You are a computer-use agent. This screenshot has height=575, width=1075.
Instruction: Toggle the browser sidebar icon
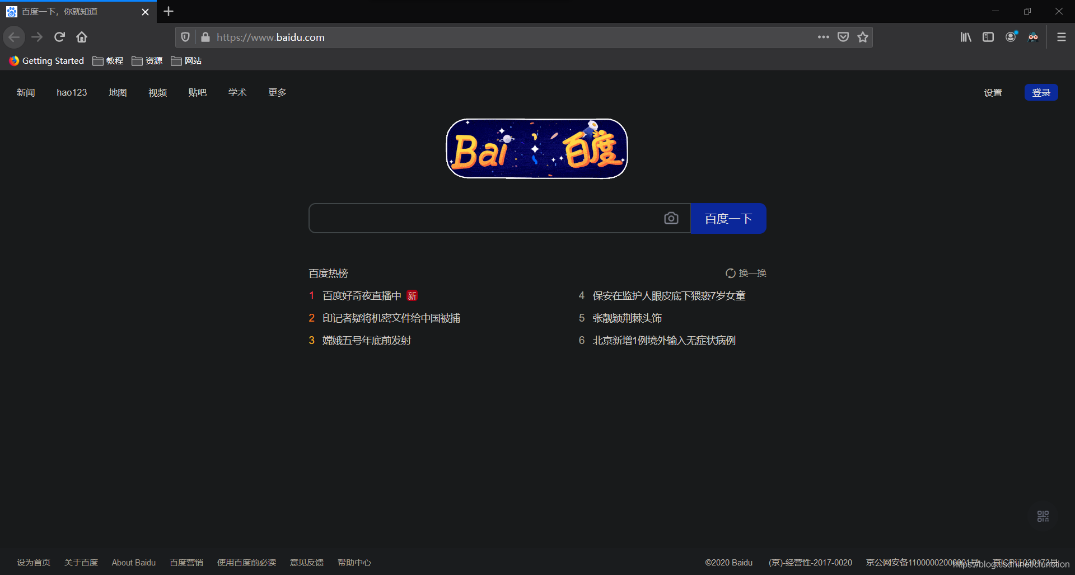coord(988,37)
